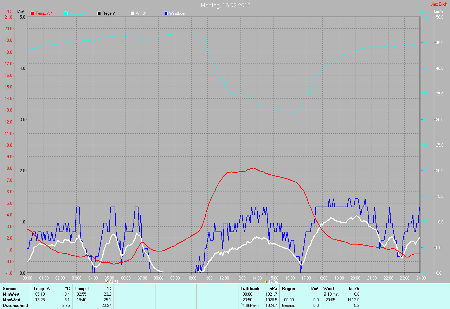Viewport: 450px width, 309px height.
Task: Select the indoor average value 23.97
Action: point(106,305)
